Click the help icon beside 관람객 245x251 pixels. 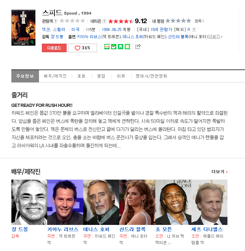56,21
